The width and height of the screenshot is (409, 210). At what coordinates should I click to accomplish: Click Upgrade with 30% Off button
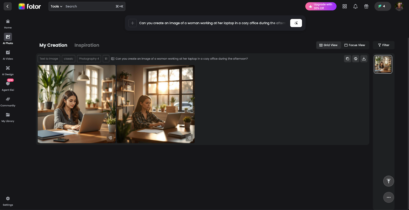pyautogui.click(x=321, y=6)
